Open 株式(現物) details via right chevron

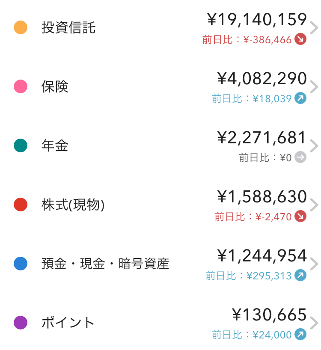tap(314, 205)
